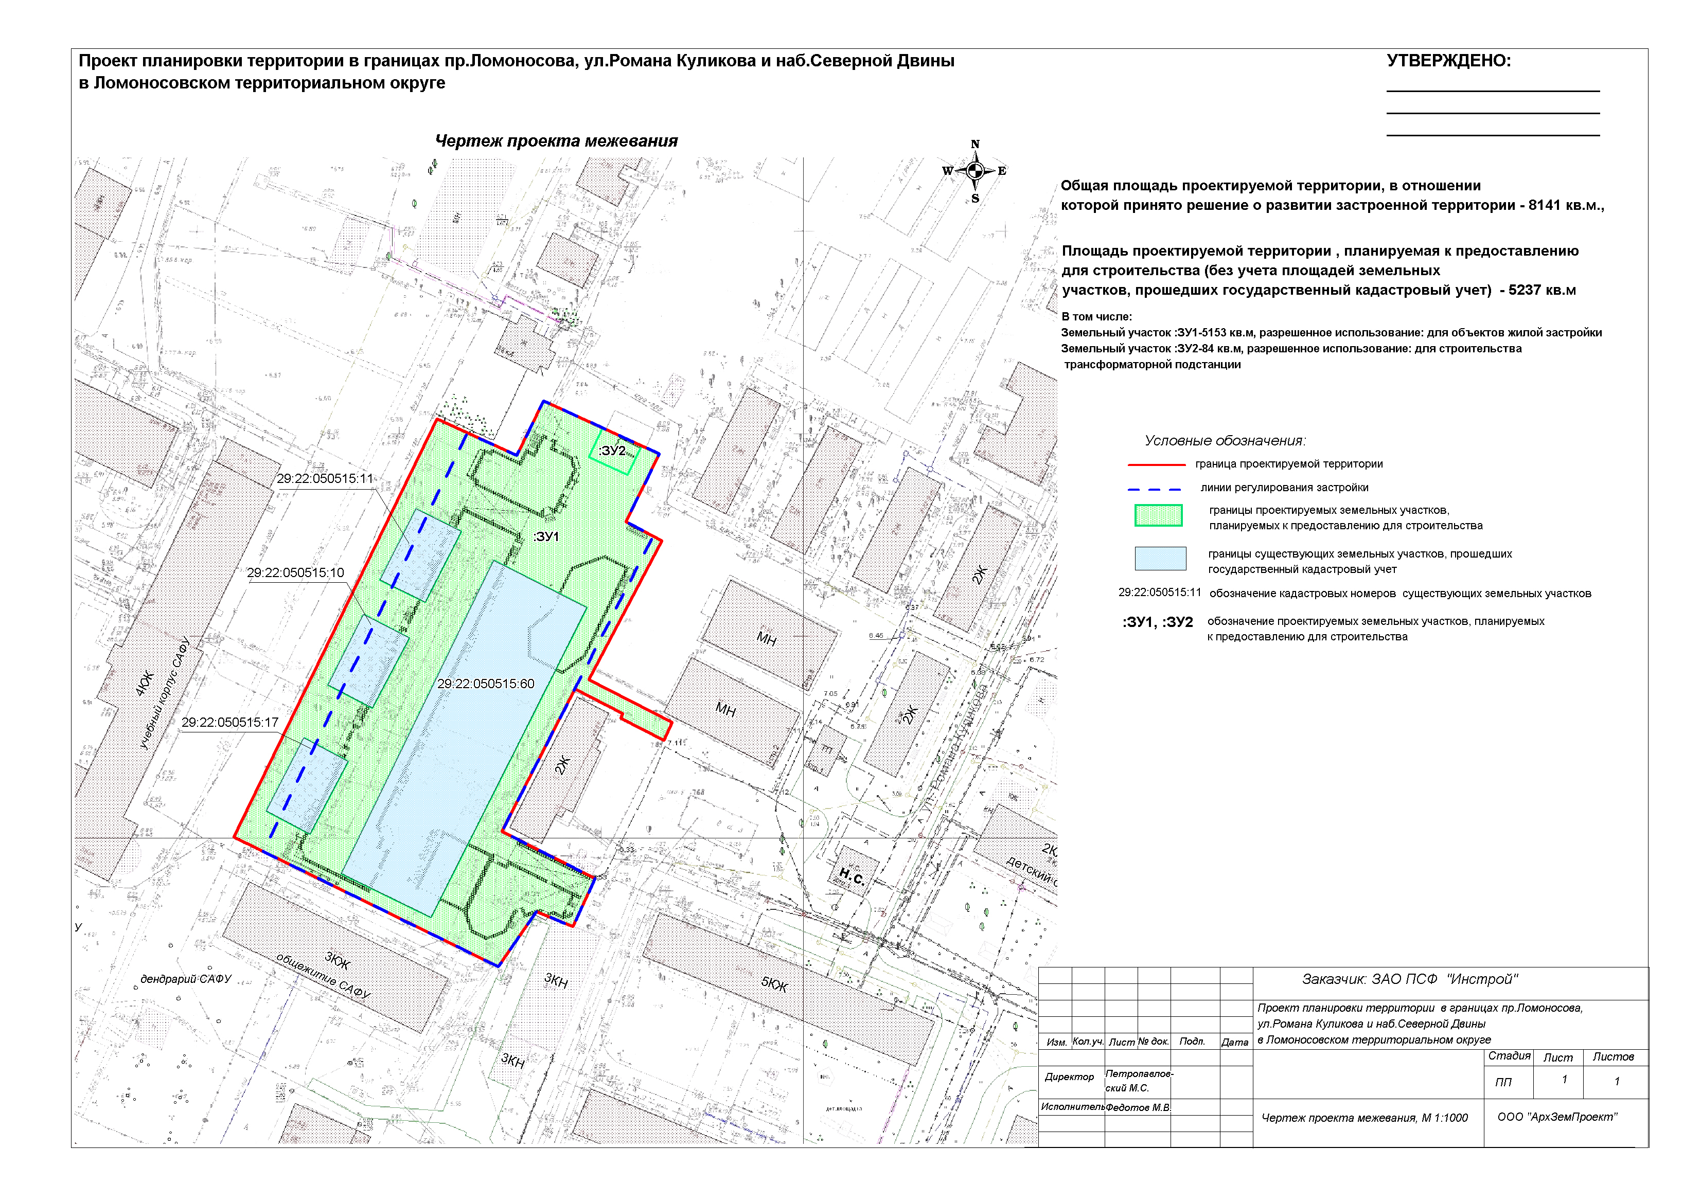Click 'Заказчик: ЗАО ПСФ Инстрой' title block cell
The width and height of the screenshot is (1701, 1202).
pyautogui.click(x=1410, y=979)
